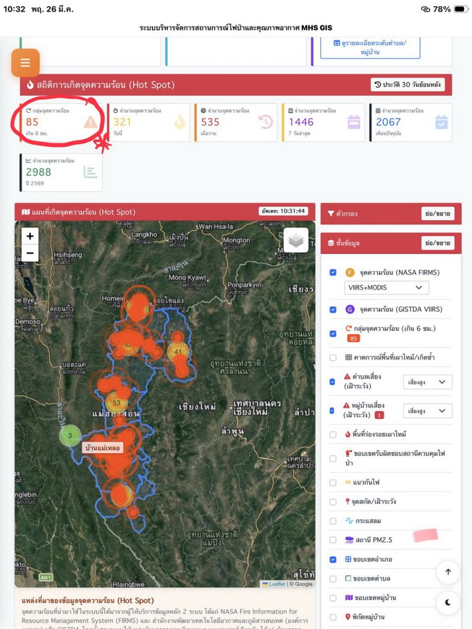Zoom in on the hotspot map
Viewport: 472px width, 629px height.
pyautogui.click(x=30, y=236)
